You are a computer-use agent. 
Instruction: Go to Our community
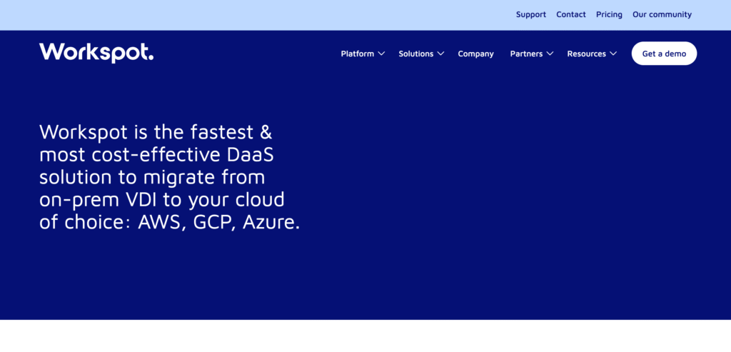[x=662, y=14]
